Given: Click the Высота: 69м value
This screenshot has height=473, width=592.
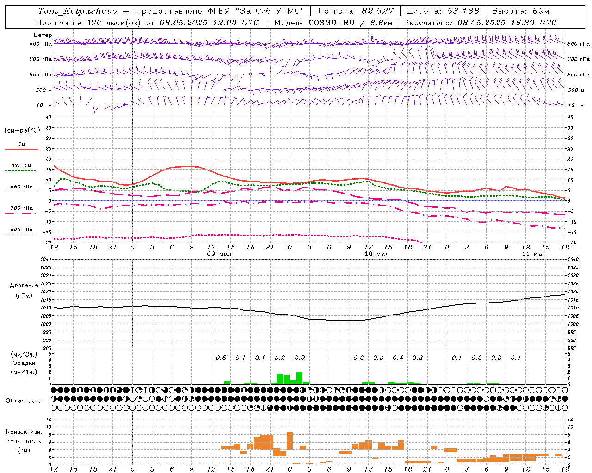Looking at the screenshot, I should (x=521, y=11).
